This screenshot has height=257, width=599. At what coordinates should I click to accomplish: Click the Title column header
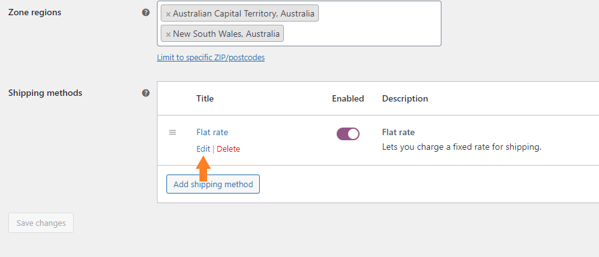pos(205,98)
